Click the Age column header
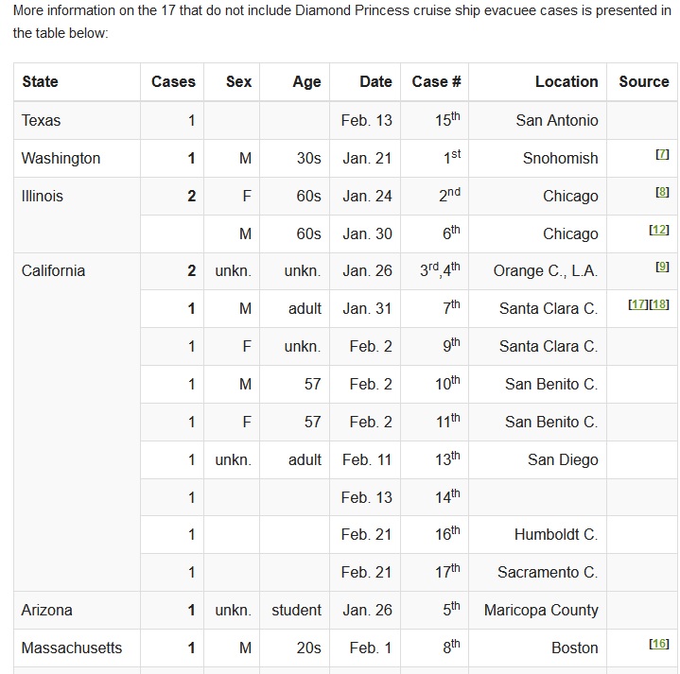 point(306,81)
